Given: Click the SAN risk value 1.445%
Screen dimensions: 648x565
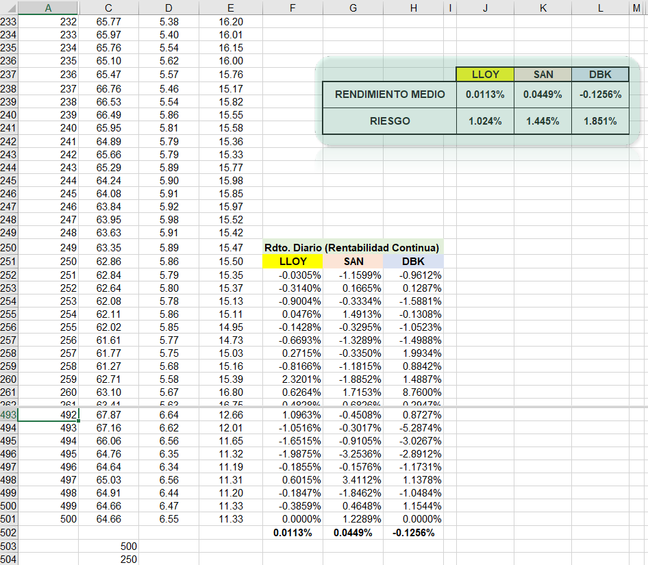Looking at the screenshot, I should pos(543,121).
